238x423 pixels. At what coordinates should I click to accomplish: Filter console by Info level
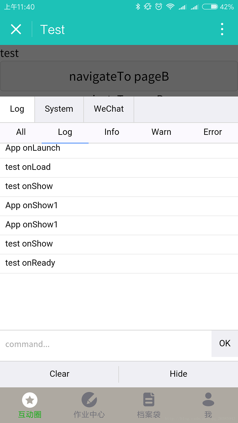[112, 132]
